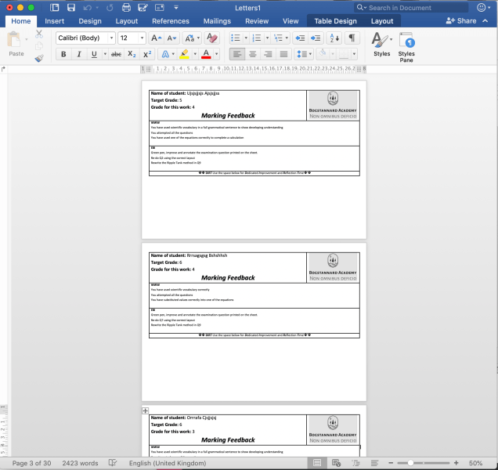Open numbering list dropdown arrow
The image size is (498, 470).
point(267,38)
